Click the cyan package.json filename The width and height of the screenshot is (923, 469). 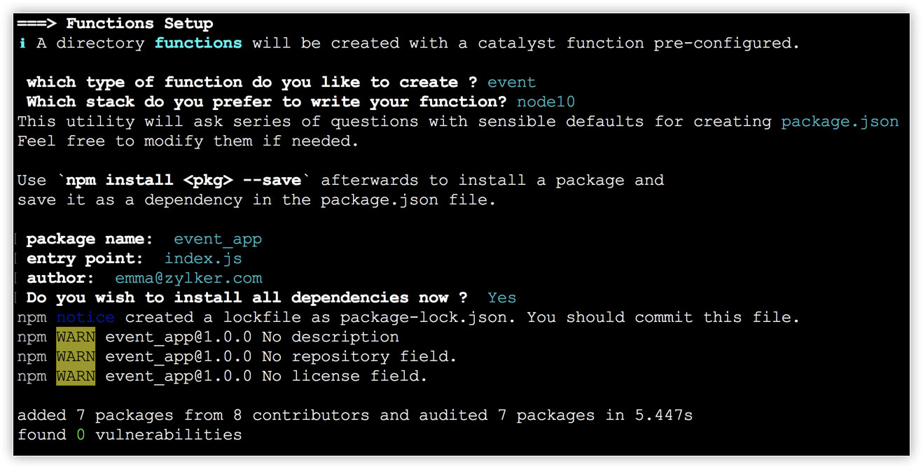coord(840,122)
